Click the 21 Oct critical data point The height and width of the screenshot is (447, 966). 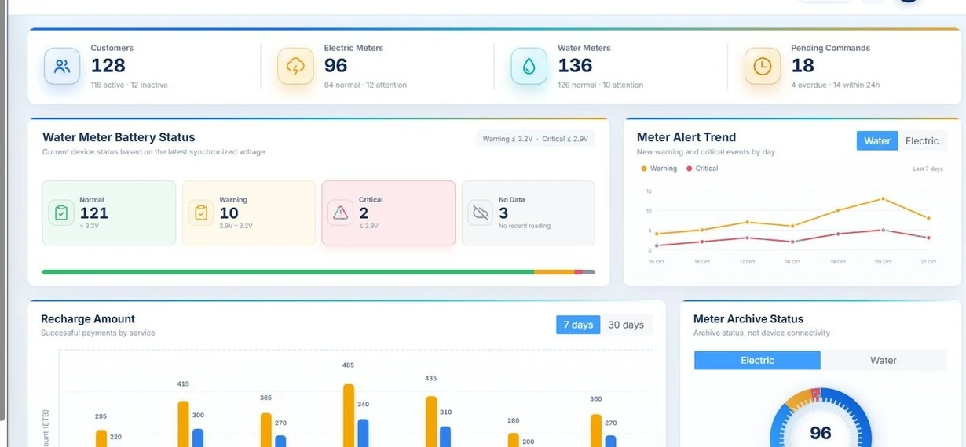coord(928,238)
